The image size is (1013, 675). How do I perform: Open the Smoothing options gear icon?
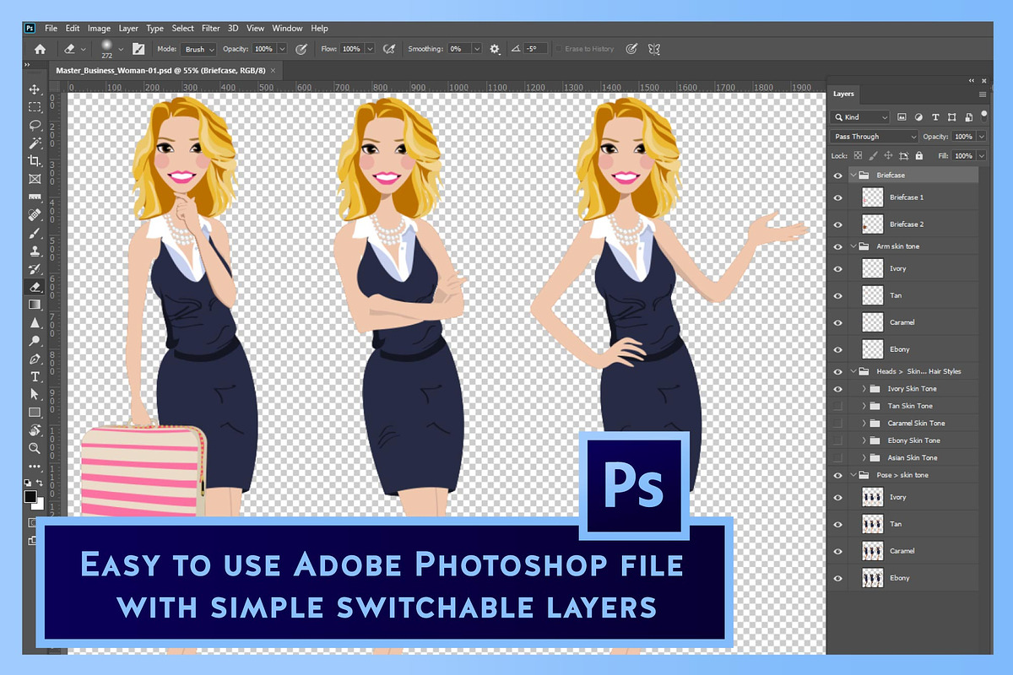(495, 49)
